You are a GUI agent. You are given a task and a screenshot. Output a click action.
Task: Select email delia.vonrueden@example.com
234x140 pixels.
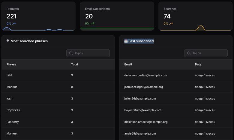(x=146, y=75)
